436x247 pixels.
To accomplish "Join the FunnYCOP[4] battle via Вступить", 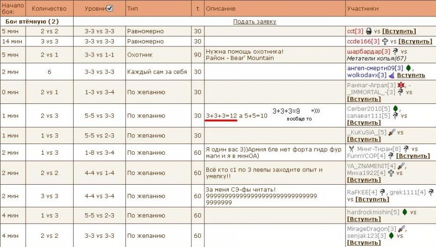I will click(413, 156).
